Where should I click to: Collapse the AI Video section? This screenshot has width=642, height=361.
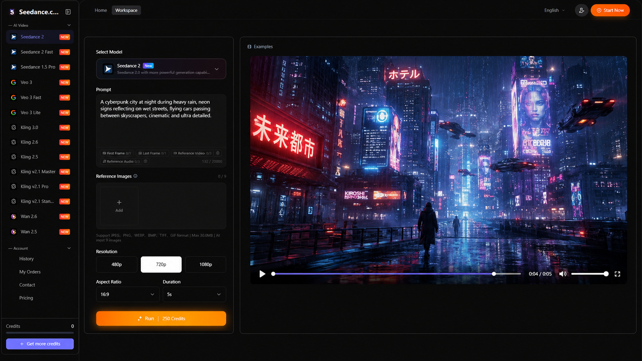point(69,25)
